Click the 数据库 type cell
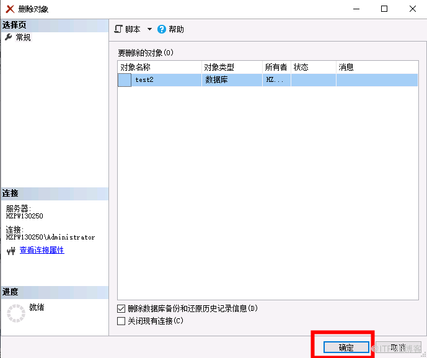This screenshot has height=358, width=427. click(x=232, y=80)
